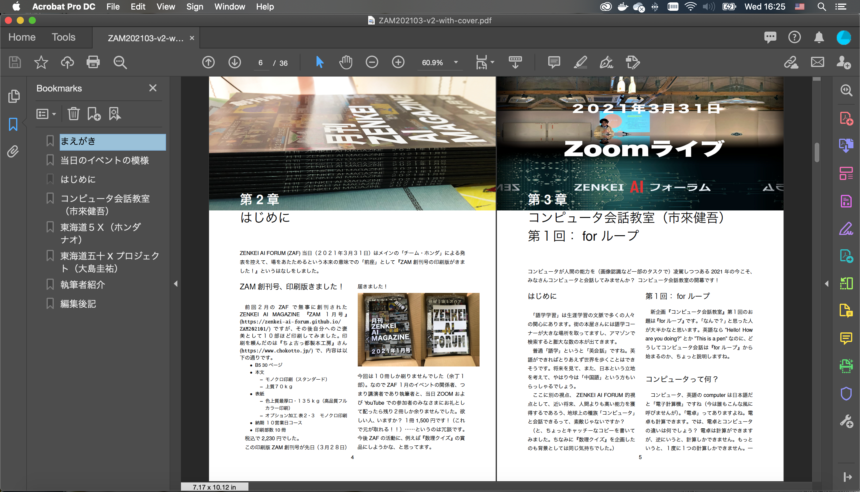The width and height of the screenshot is (860, 492).
Task: Zoom in with plus button
Action: point(398,62)
